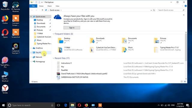Open the address bar history dropdown
The image size is (192, 108).
(151, 10)
